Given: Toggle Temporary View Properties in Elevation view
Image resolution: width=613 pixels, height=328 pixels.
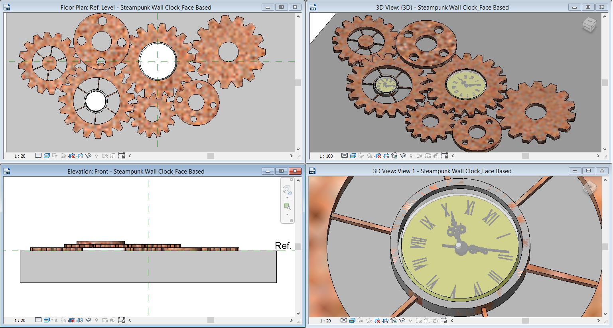Looking at the screenshot, I should coord(105,320).
